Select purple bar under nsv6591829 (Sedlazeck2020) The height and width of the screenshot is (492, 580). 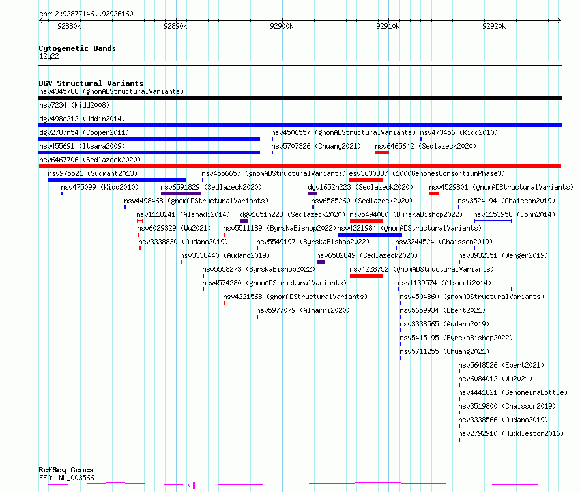coord(181,194)
